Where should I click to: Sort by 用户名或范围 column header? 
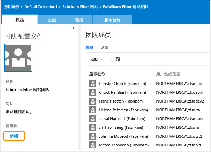168,74
